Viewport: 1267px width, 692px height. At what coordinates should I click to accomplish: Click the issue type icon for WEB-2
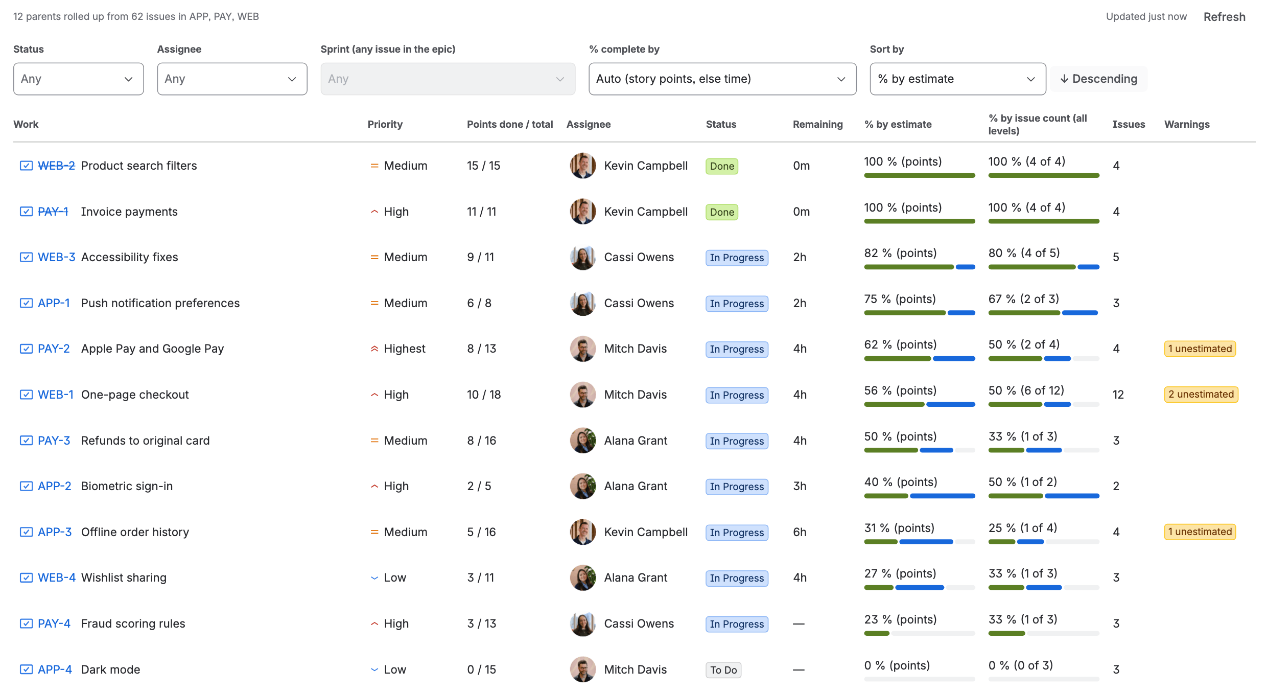click(x=26, y=166)
